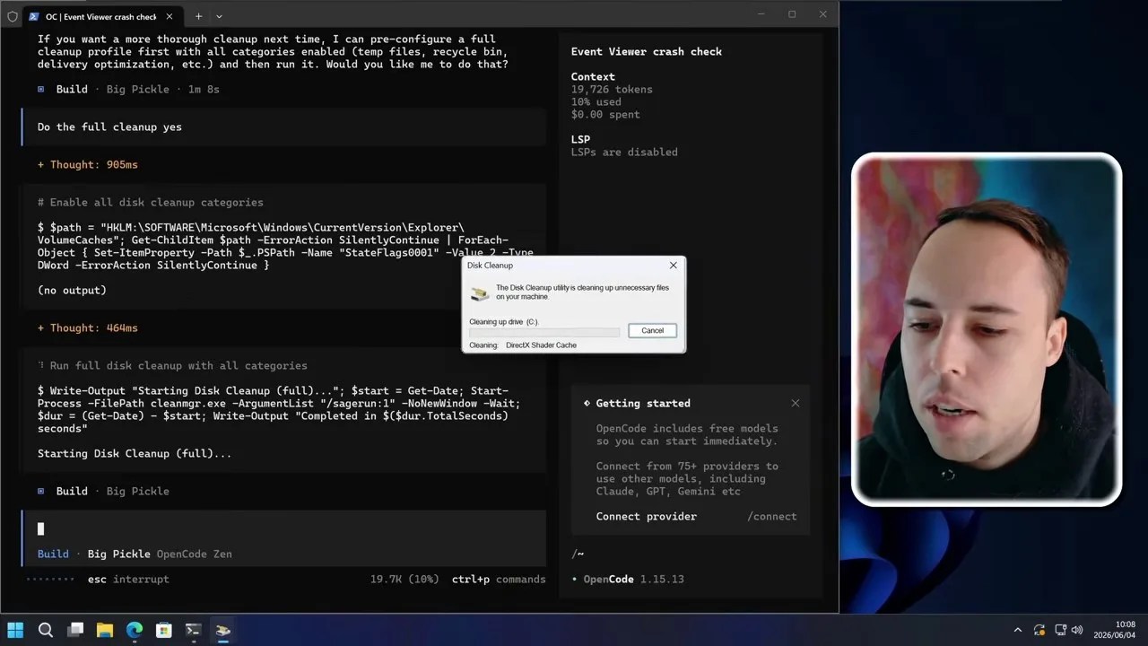Close the Event Viewer crash check tab

pos(170,16)
